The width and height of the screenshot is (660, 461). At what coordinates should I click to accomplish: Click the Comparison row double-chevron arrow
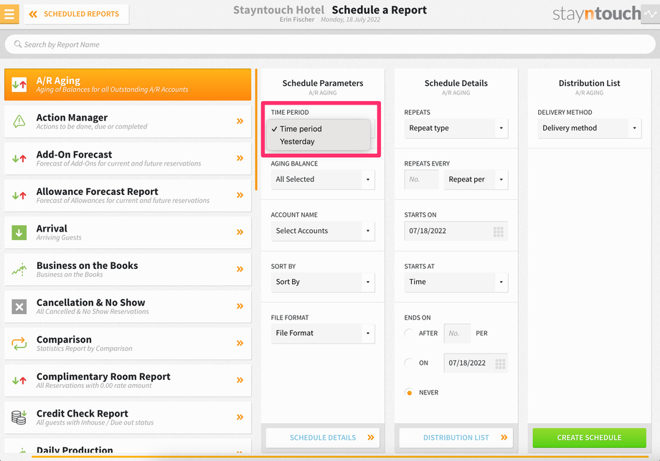240,343
